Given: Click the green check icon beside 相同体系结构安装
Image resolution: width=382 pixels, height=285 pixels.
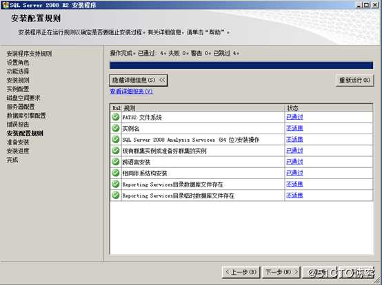Looking at the screenshot, I should click(x=115, y=173).
